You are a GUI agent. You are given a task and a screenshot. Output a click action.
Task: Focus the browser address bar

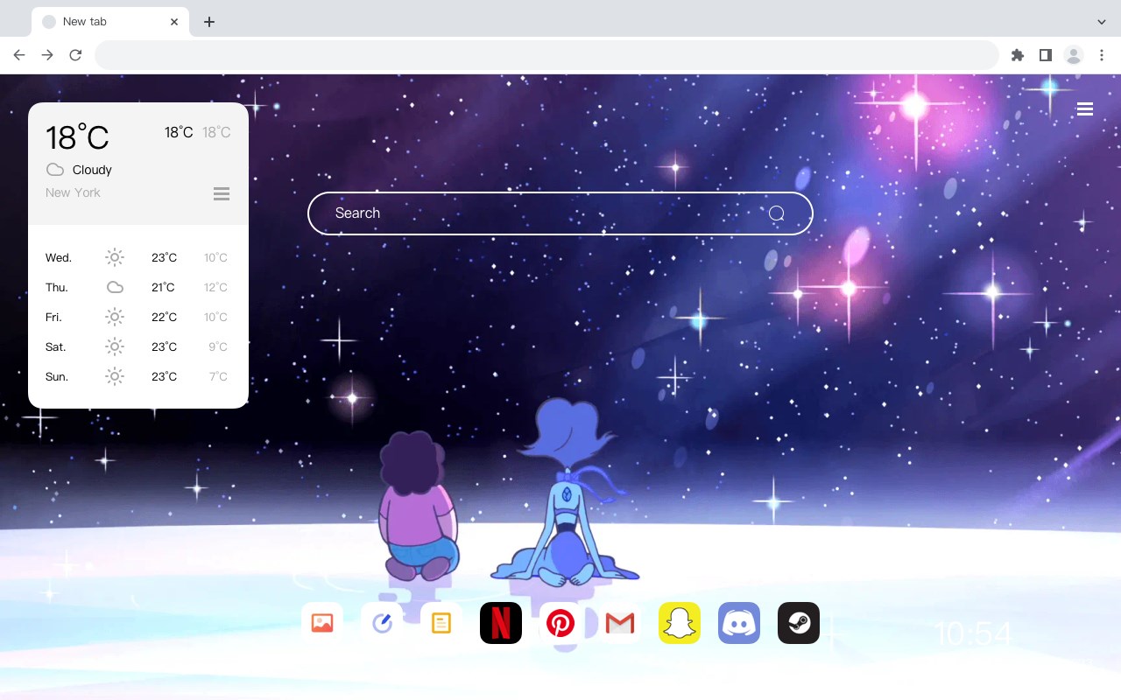point(546,55)
